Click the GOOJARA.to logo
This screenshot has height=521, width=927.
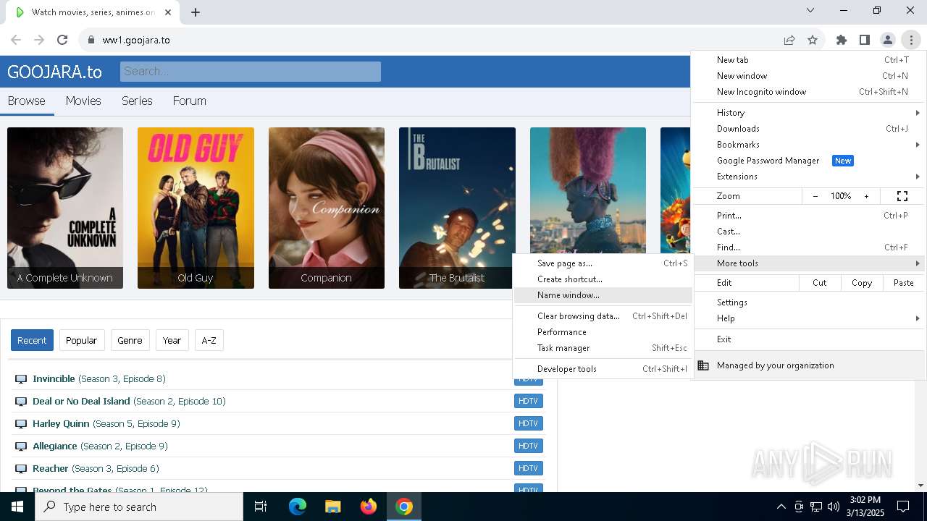pos(54,72)
